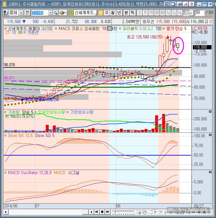
Task: Select the 월 monthly period tab
Action: tap(113, 13)
